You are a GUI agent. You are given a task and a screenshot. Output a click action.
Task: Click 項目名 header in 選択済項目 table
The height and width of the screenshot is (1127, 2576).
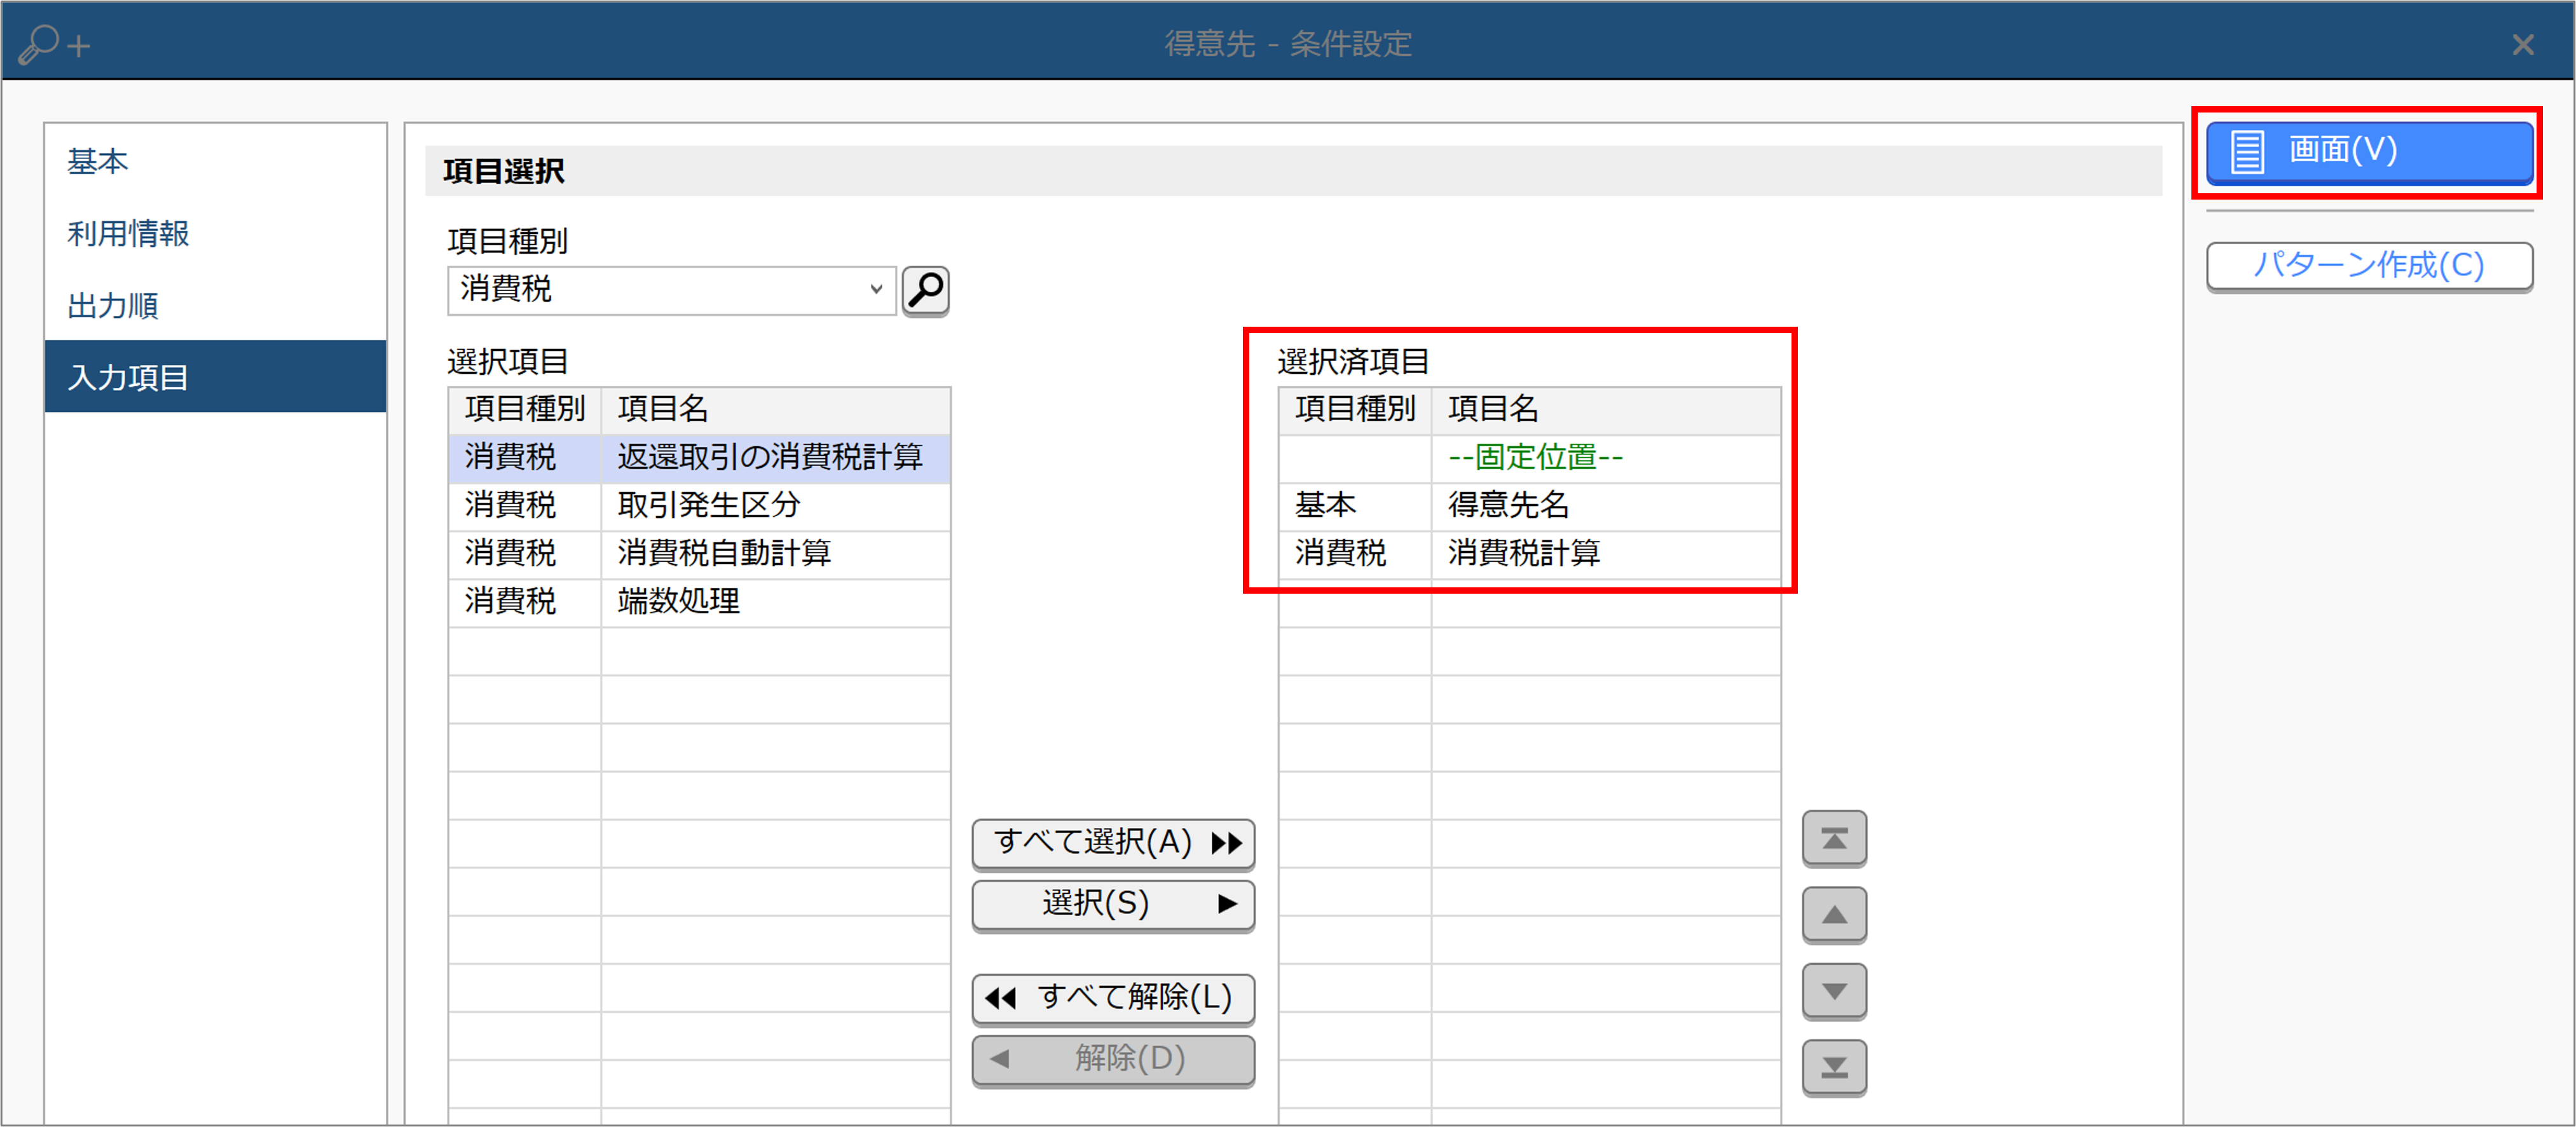click(1605, 410)
